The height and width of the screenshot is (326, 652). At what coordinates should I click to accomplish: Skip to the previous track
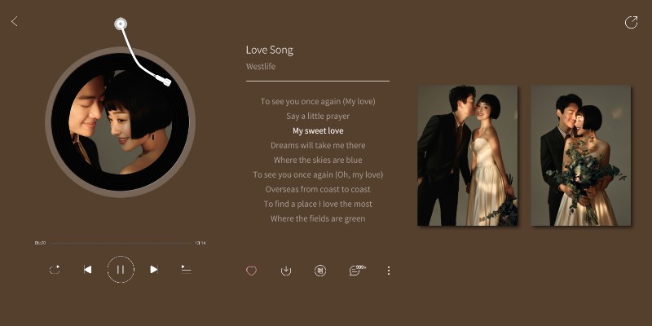click(x=87, y=270)
